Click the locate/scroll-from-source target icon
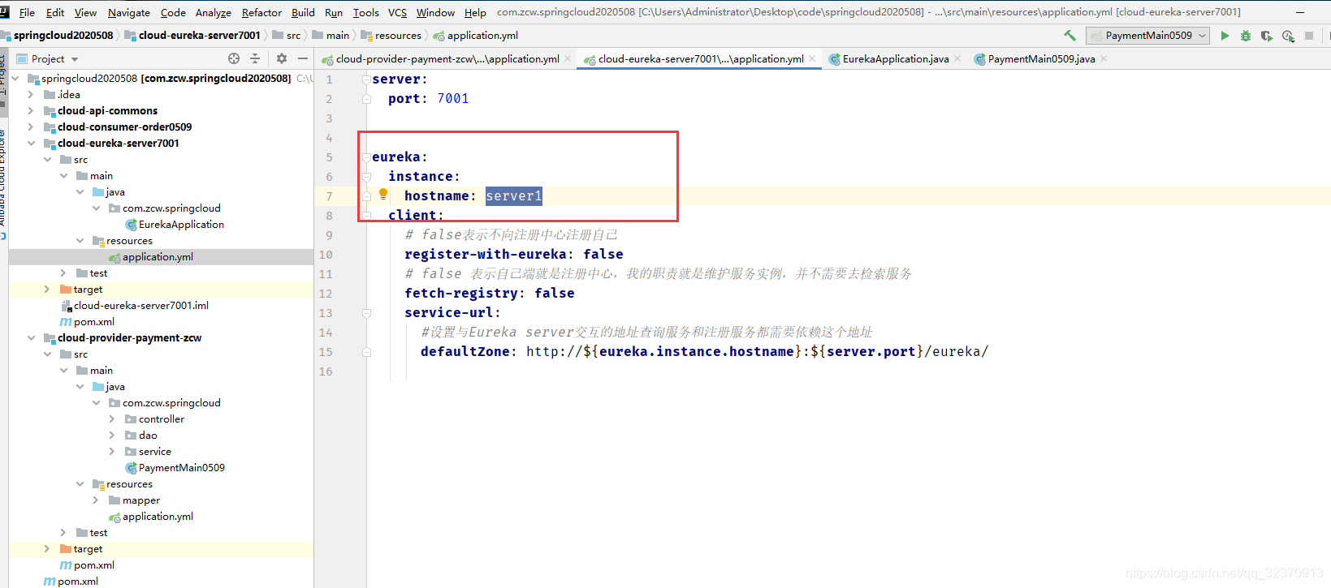The image size is (1331, 588). tap(234, 58)
